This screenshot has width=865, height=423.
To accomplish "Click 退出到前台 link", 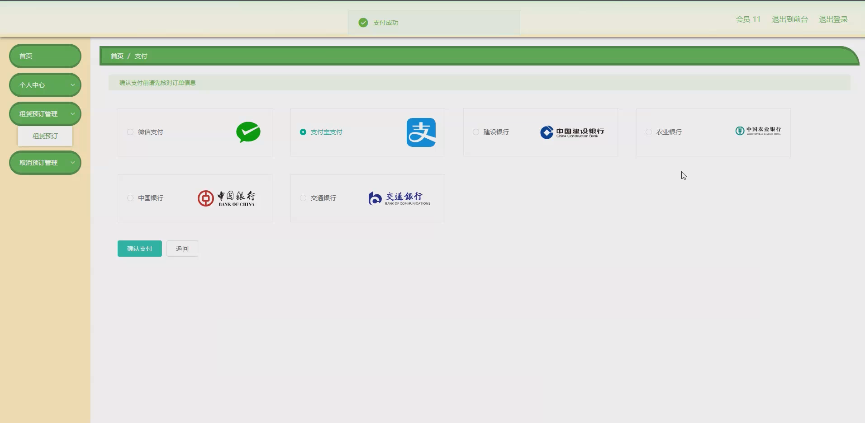I will coord(790,19).
